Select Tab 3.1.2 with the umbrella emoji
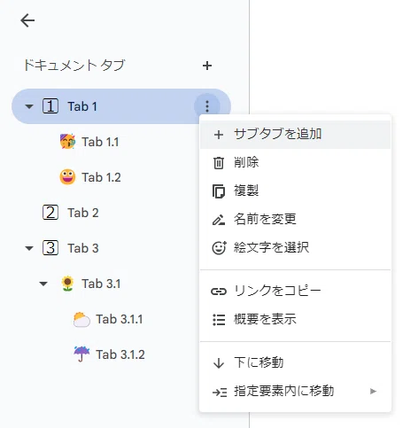This screenshot has width=418, height=428. coord(121,354)
